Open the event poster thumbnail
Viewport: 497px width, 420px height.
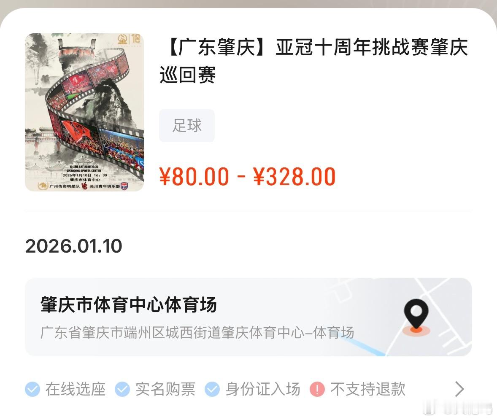click(x=84, y=112)
